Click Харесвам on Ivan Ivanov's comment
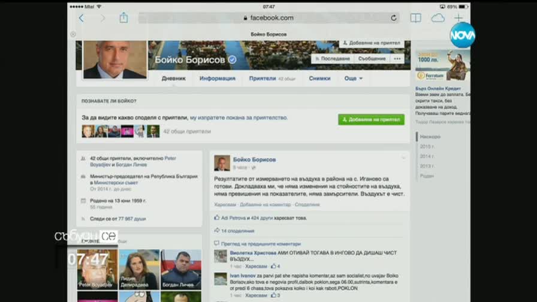537x302 pixels. 256,295
